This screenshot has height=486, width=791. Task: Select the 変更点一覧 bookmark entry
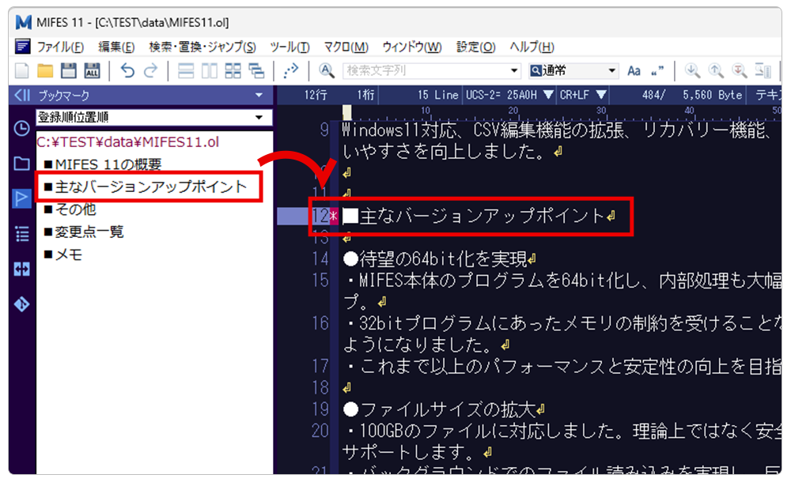(89, 232)
